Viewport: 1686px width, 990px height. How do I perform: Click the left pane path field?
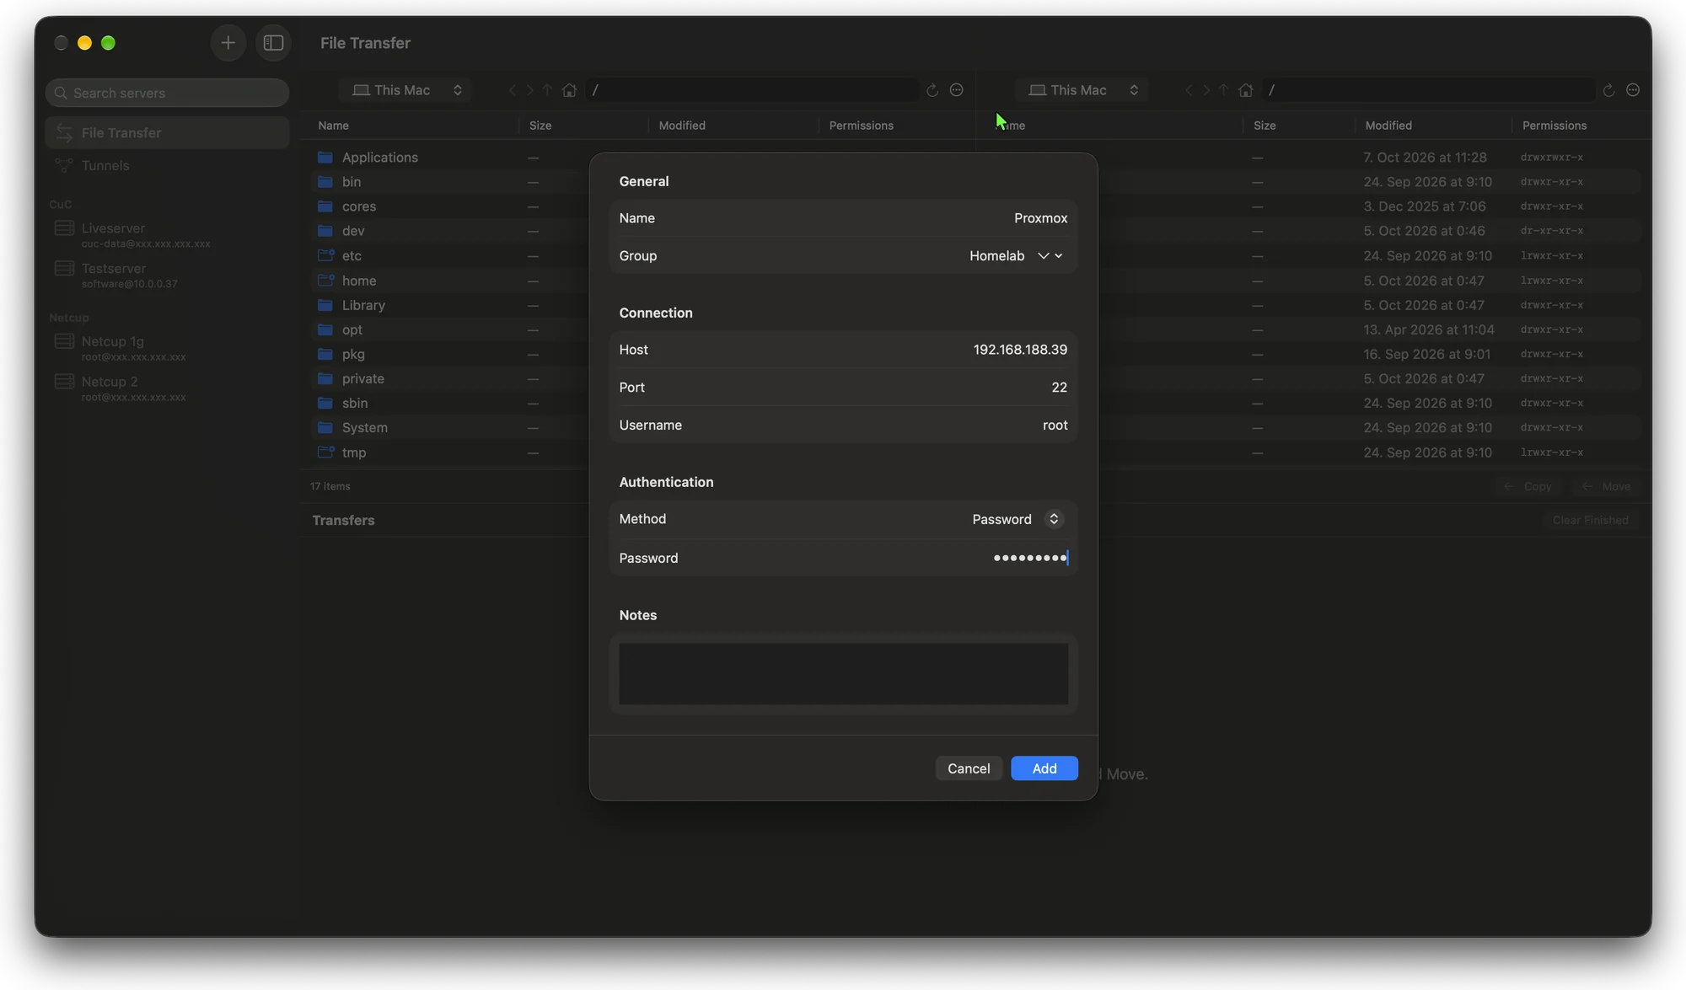(753, 90)
